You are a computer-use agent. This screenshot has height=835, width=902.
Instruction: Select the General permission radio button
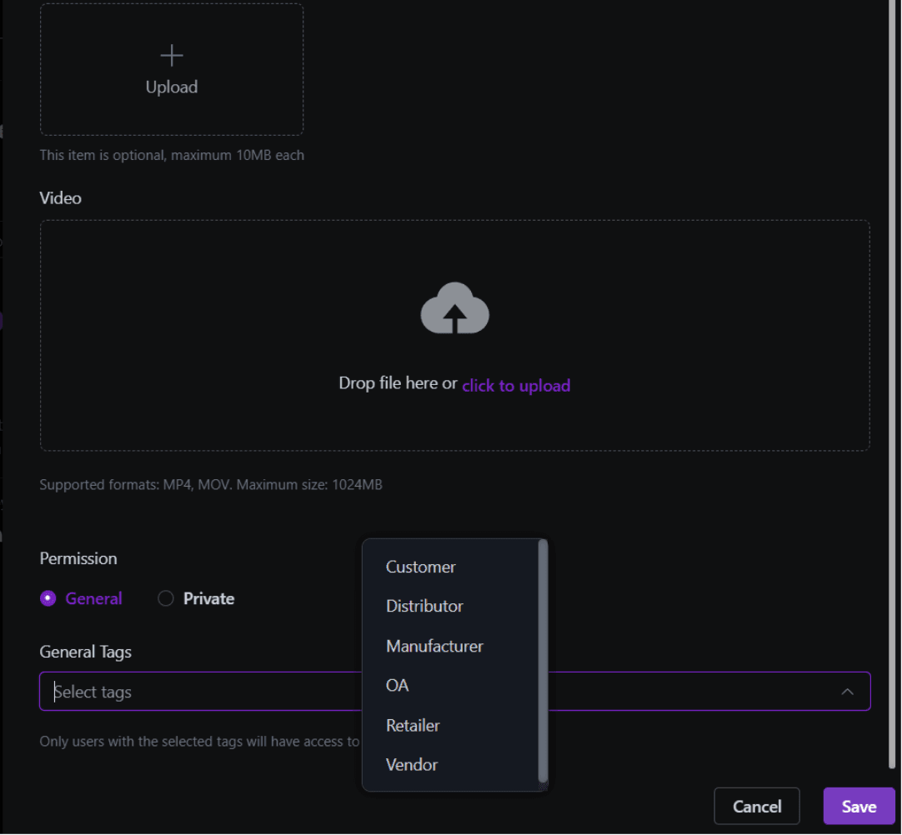click(x=48, y=598)
